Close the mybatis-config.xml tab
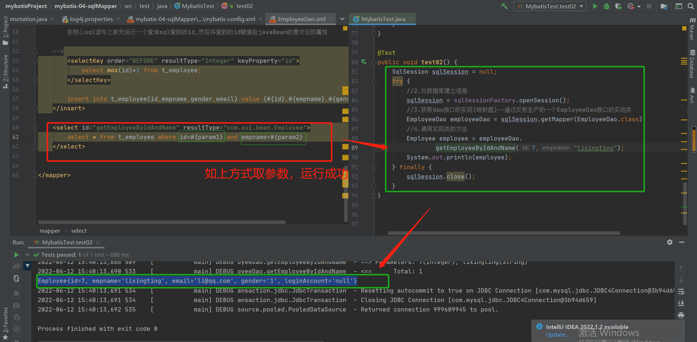 point(260,19)
